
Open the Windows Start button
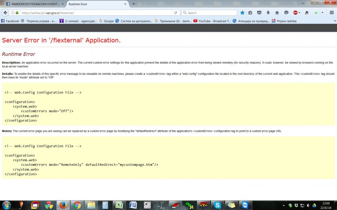click(7, 205)
